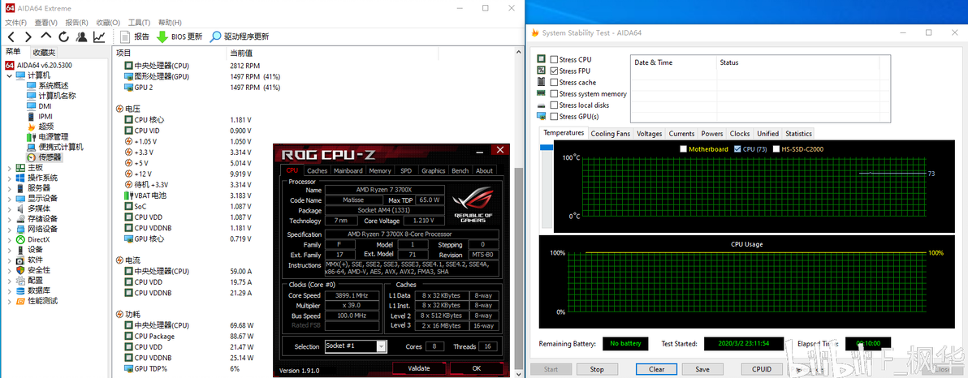Uncheck the Stress FPU checkbox
Image resolution: width=968 pixels, height=378 pixels.
554,71
